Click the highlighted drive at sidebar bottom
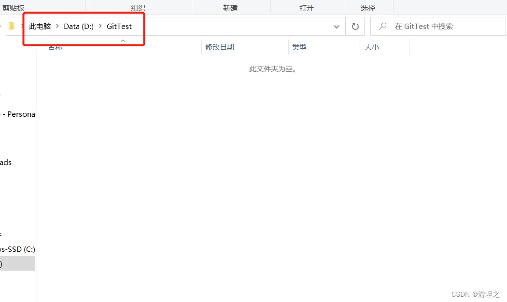Image resolution: width=507 pixels, height=302 pixels. point(18,263)
